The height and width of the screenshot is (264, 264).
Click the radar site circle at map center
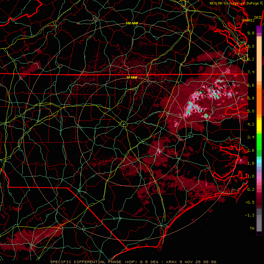[x=123, y=124]
